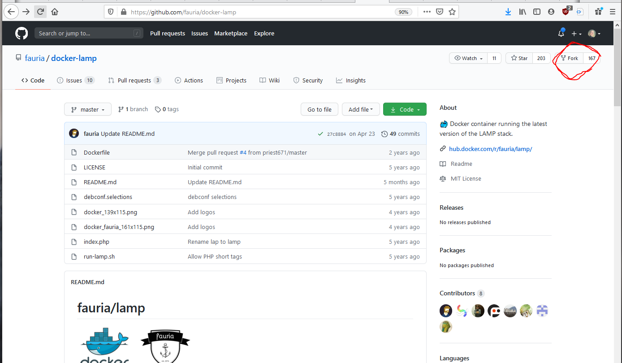
Task: Open the Insights tab
Action: click(x=351, y=81)
